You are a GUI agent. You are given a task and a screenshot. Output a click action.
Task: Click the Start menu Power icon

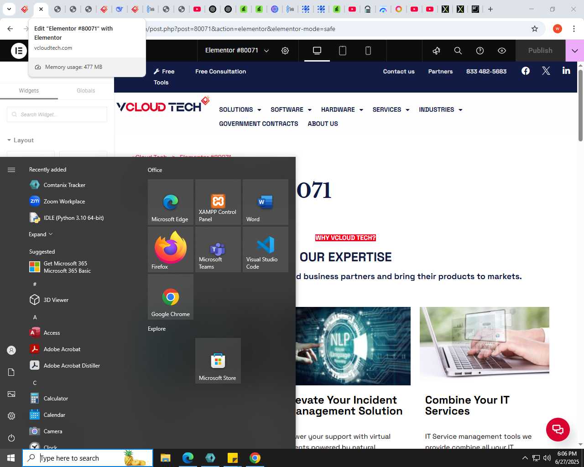point(11,438)
